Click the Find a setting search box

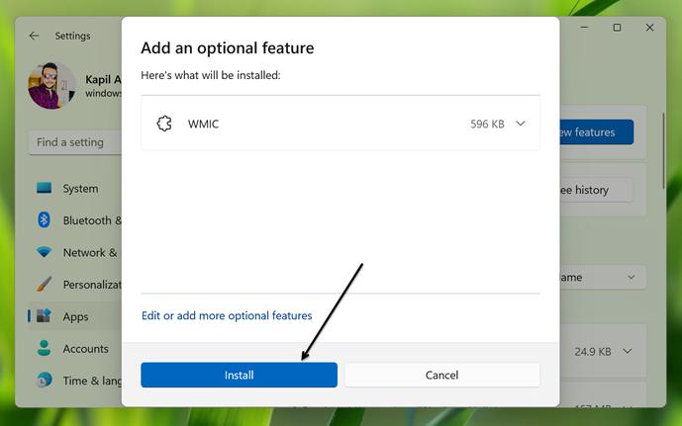coord(75,142)
